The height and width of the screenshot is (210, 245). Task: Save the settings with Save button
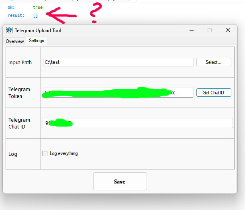[120, 181]
